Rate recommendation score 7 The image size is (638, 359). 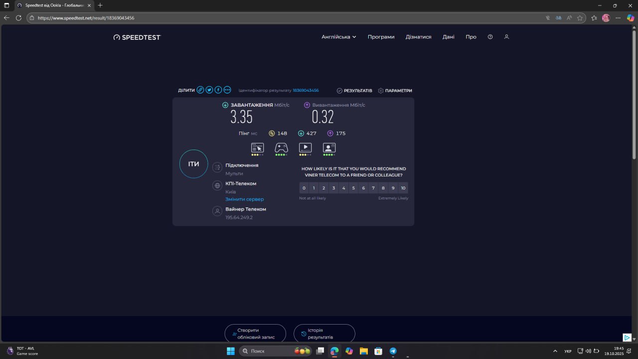[373, 188]
